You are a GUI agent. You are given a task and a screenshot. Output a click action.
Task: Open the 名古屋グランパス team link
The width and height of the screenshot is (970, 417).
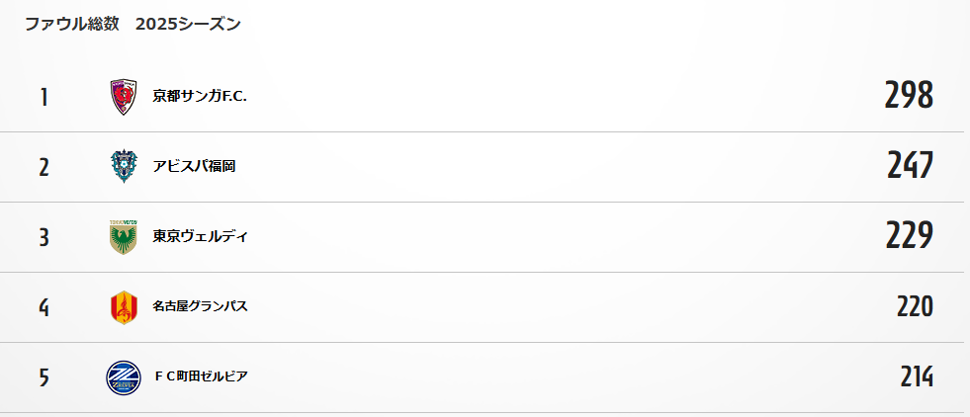pyautogui.click(x=201, y=306)
